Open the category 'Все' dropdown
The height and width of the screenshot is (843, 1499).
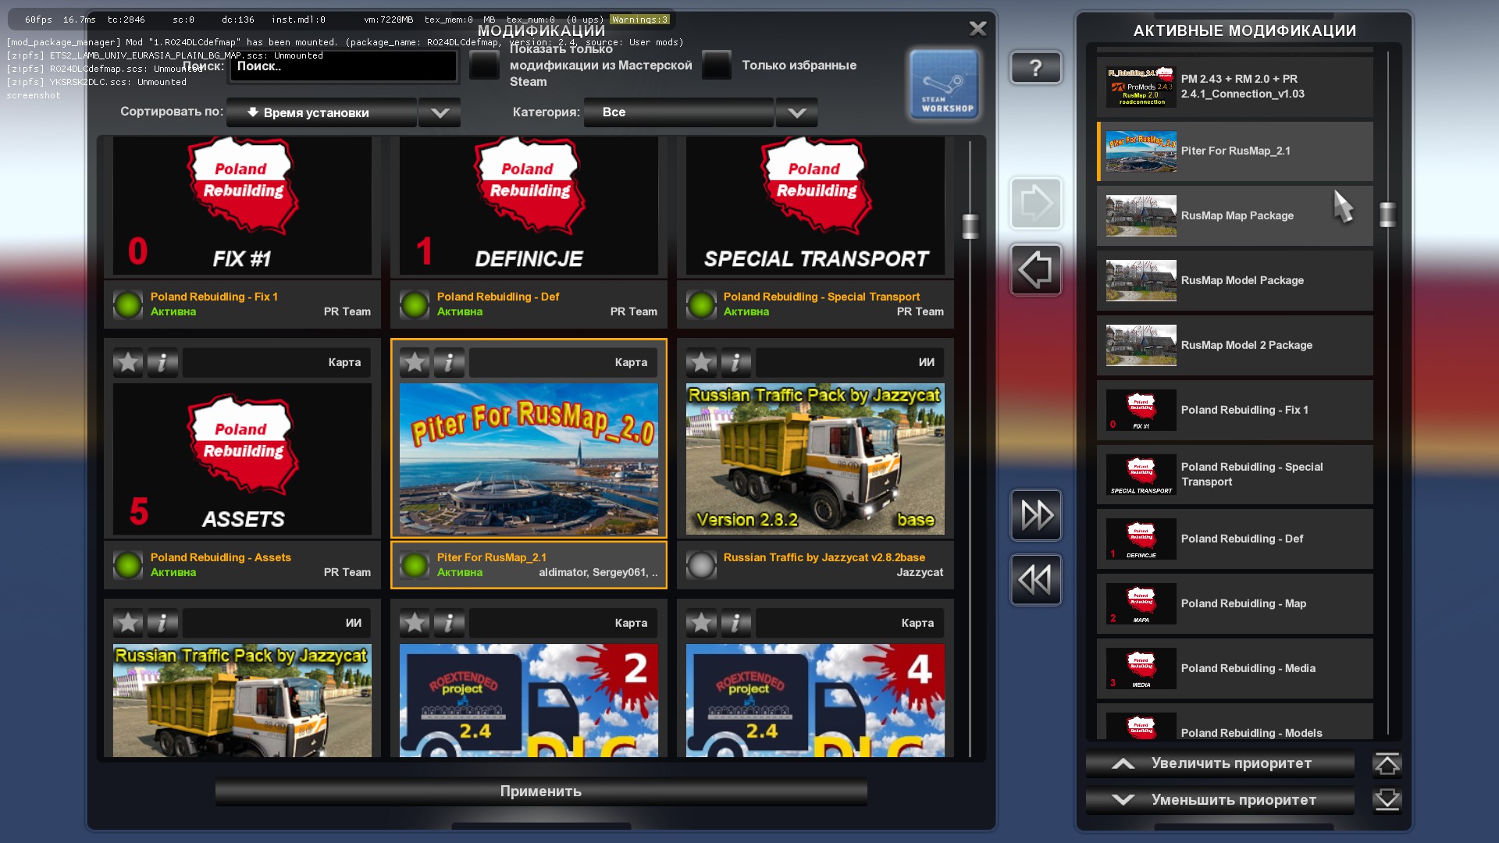(x=678, y=112)
